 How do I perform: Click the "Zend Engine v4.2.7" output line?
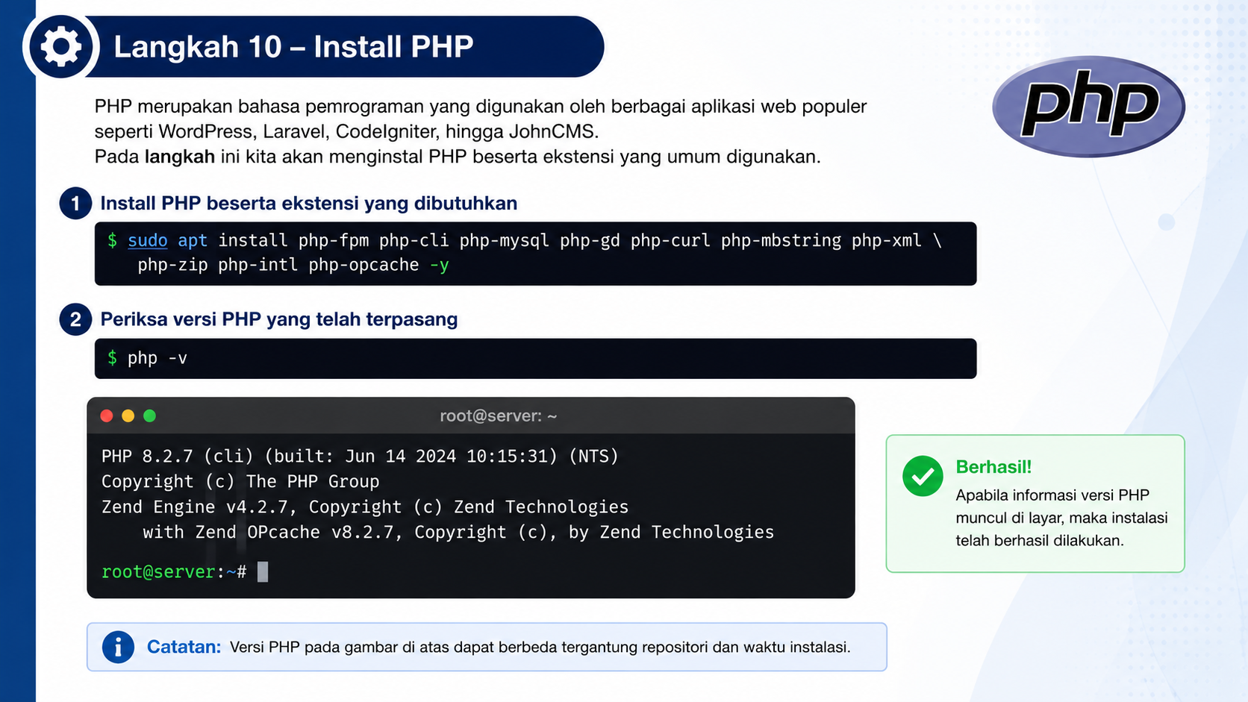pyautogui.click(x=365, y=507)
